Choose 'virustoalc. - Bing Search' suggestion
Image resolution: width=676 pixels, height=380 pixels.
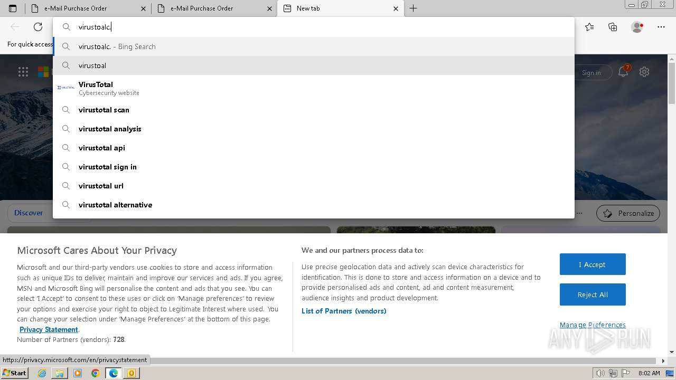[314, 46]
